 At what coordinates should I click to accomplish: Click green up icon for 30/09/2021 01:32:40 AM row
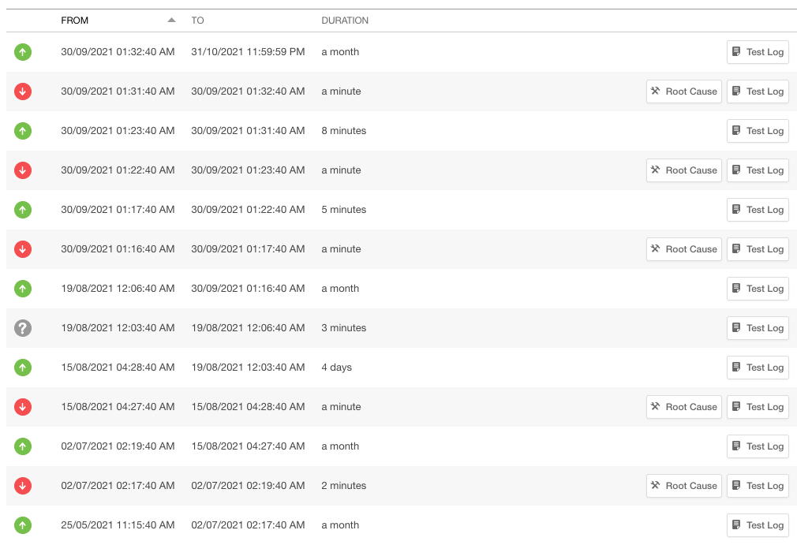pyautogui.click(x=23, y=52)
